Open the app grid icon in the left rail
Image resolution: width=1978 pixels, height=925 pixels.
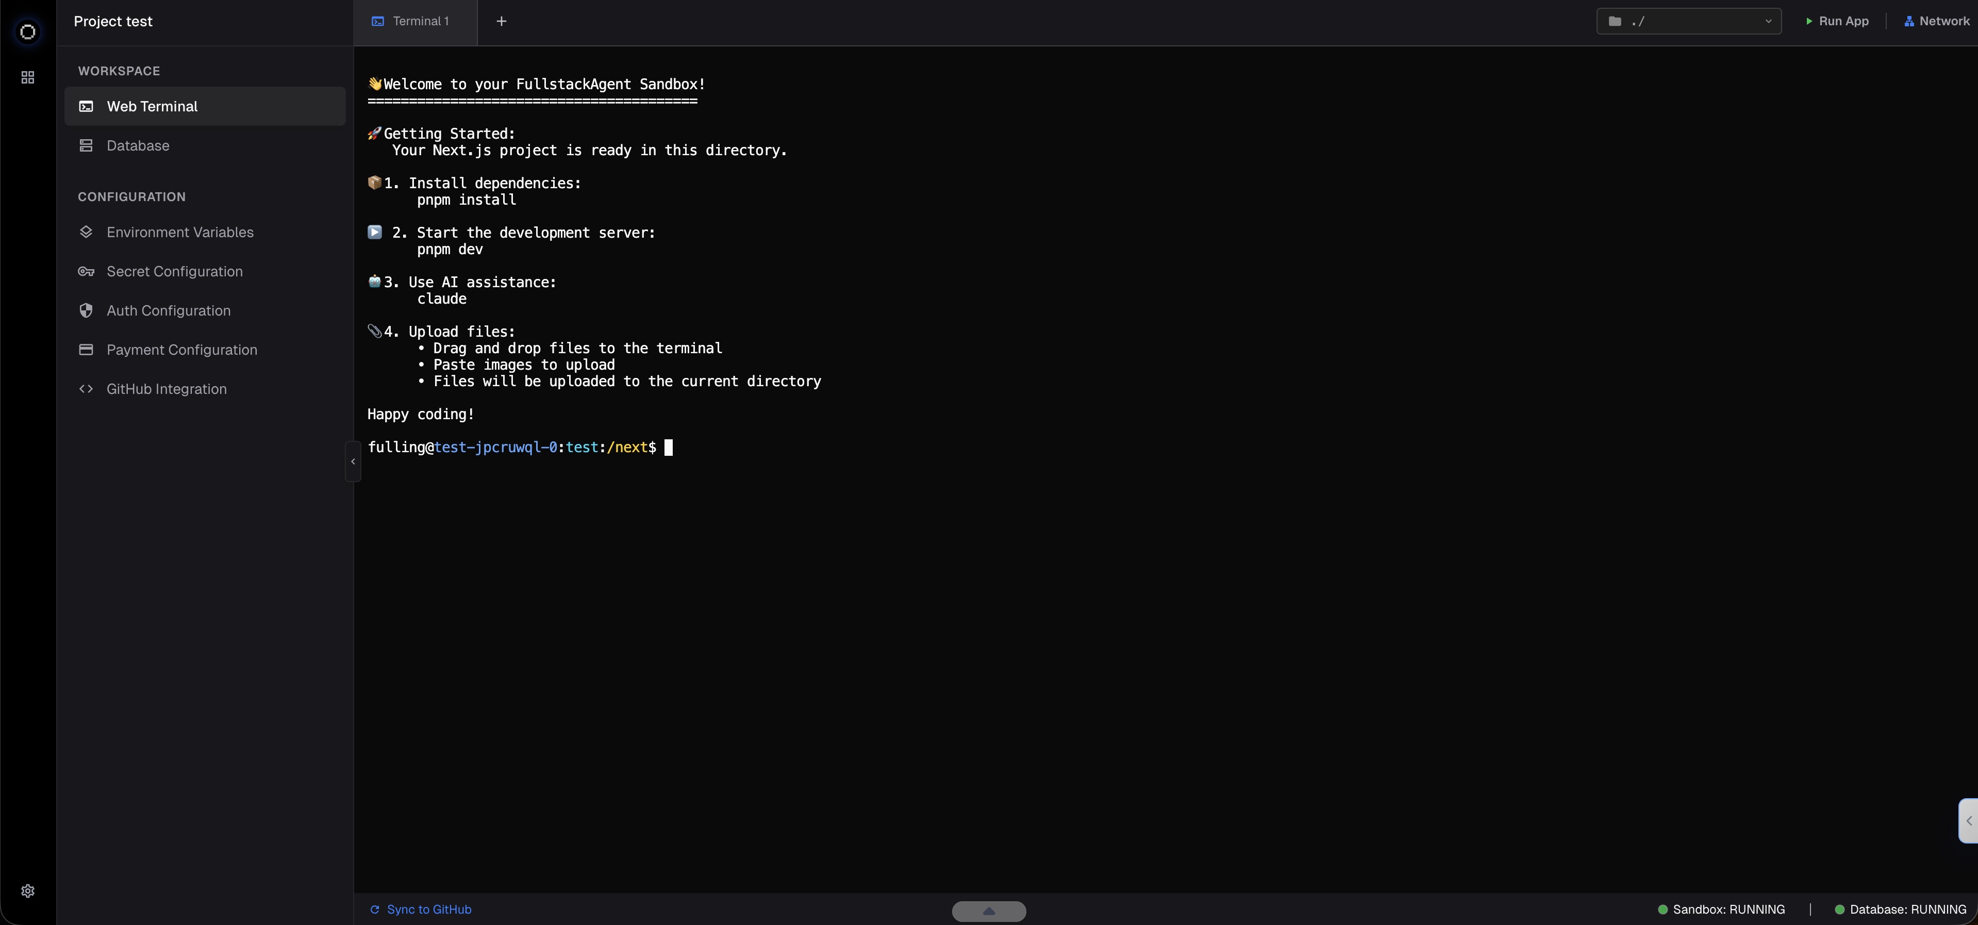pos(28,77)
